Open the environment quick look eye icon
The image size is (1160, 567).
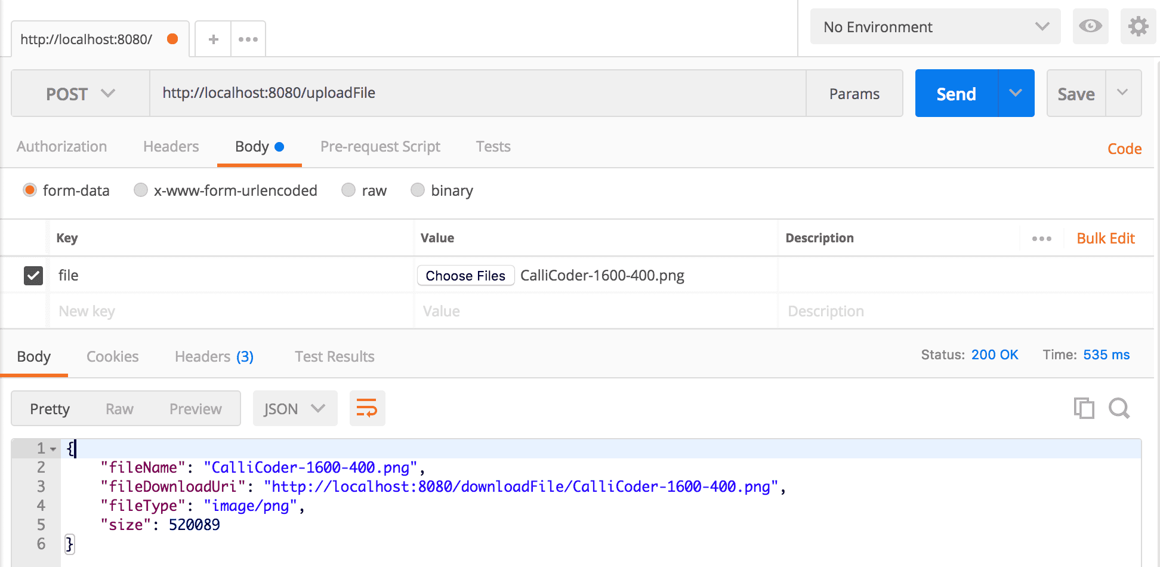1090,26
